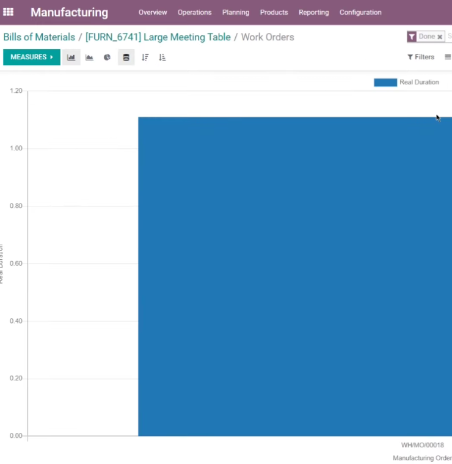Open the Overview menu
Image resolution: width=452 pixels, height=464 pixels.
click(153, 12)
